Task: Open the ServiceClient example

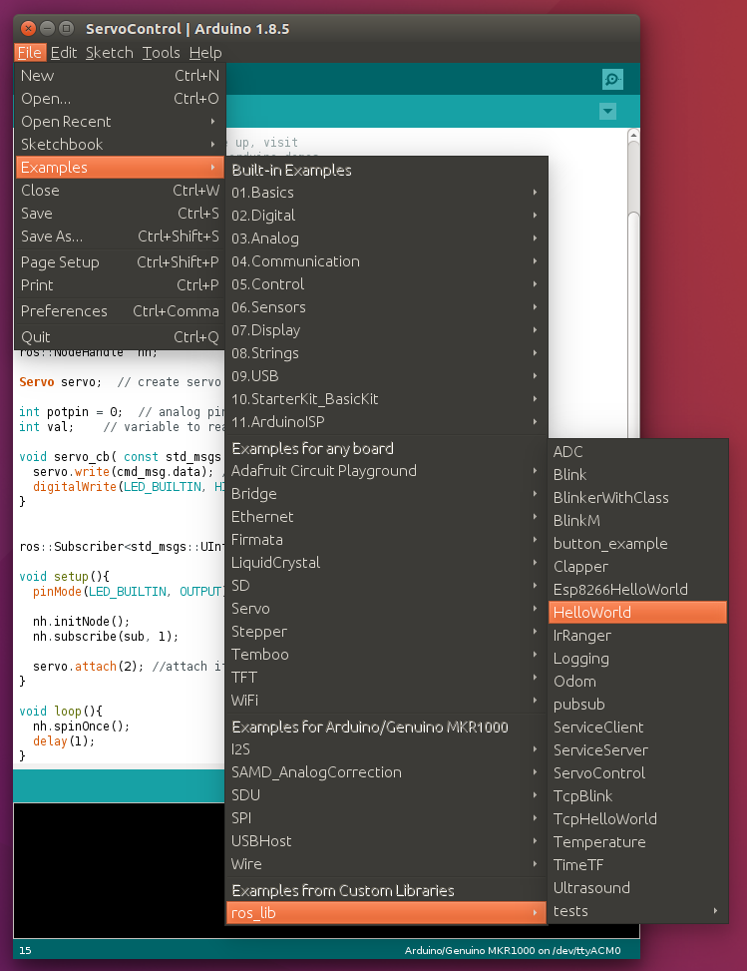Action: point(638,727)
